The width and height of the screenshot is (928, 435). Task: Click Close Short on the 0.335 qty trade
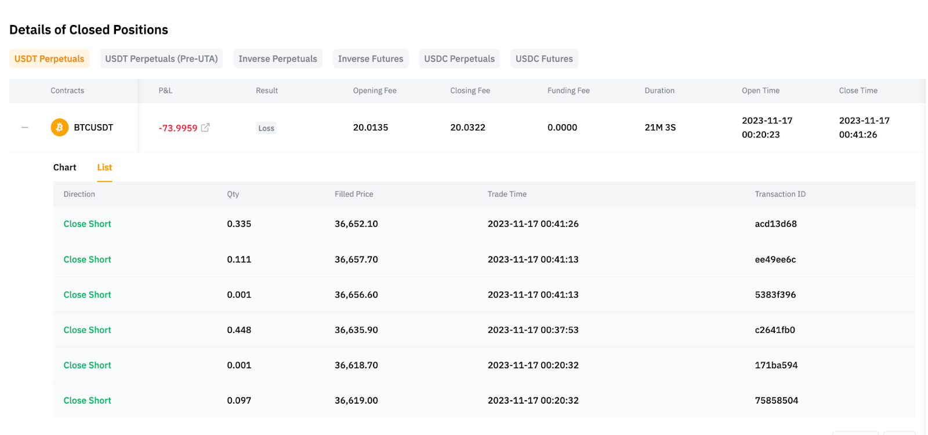point(87,224)
